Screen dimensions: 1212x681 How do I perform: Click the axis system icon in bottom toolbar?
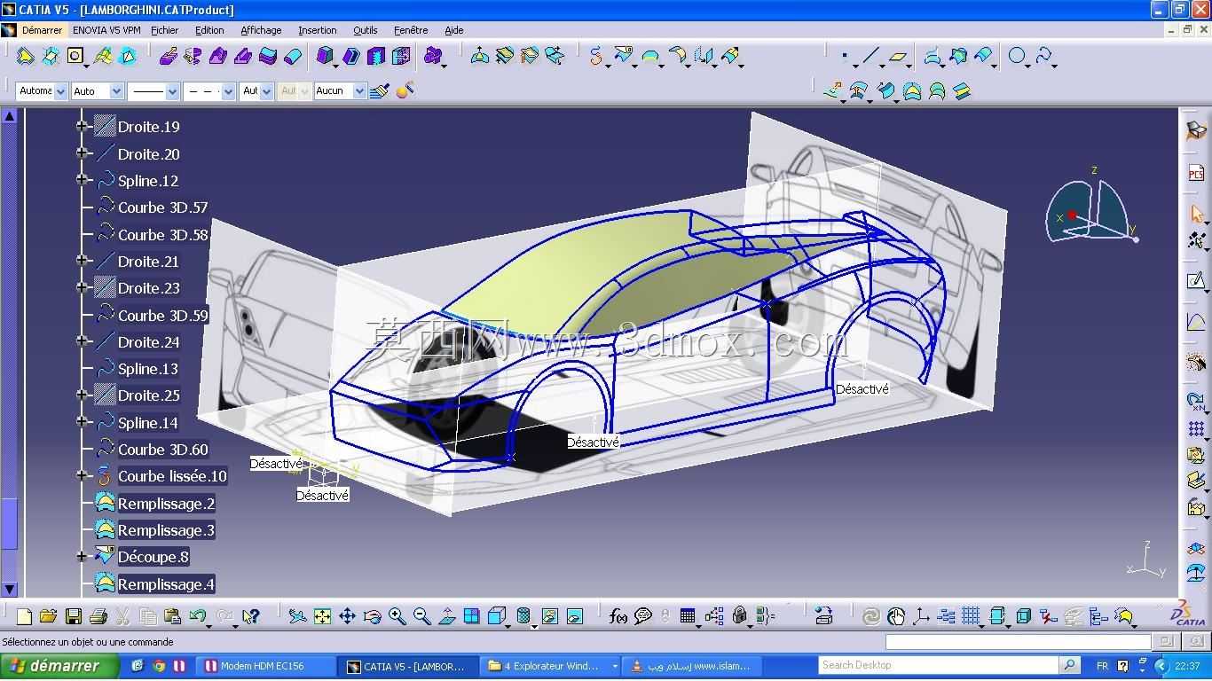point(921,616)
